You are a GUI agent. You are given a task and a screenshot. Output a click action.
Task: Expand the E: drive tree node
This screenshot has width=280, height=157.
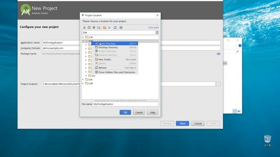pyautogui.click(x=83, y=79)
